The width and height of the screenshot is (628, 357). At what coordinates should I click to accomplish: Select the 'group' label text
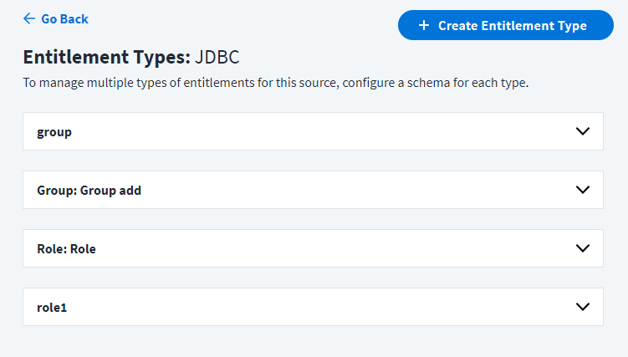pos(54,132)
